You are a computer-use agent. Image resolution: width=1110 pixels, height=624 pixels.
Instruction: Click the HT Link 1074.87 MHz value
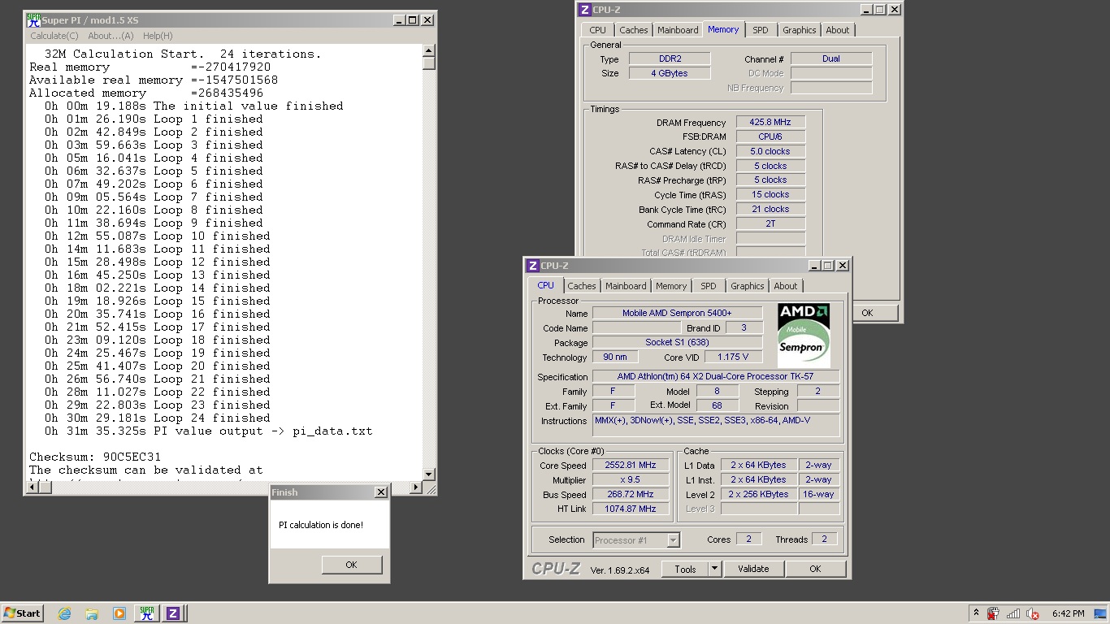(631, 509)
